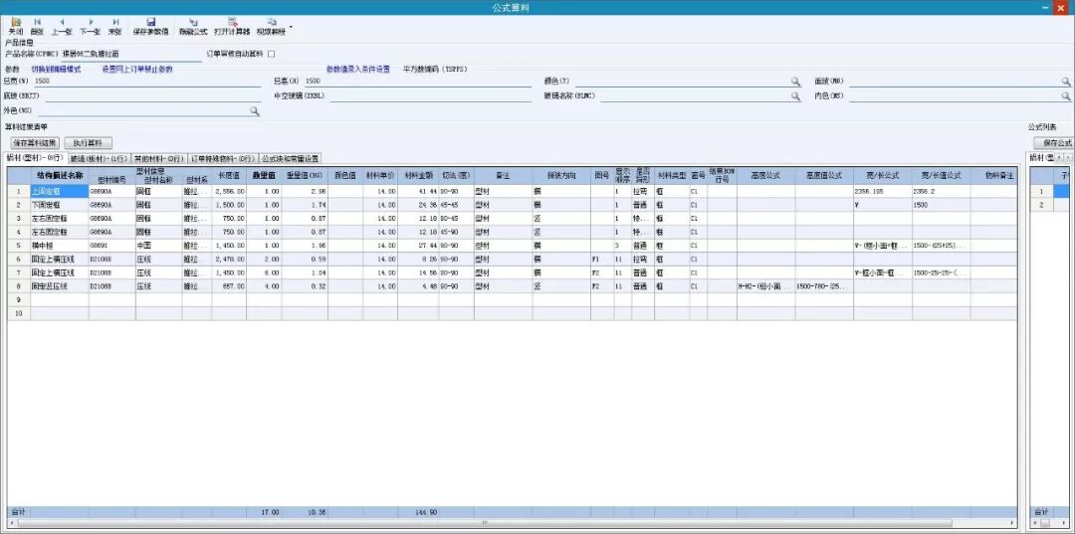1075x534 pixels.
Task: Go to next record (下一张)
Action: coord(90,27)
